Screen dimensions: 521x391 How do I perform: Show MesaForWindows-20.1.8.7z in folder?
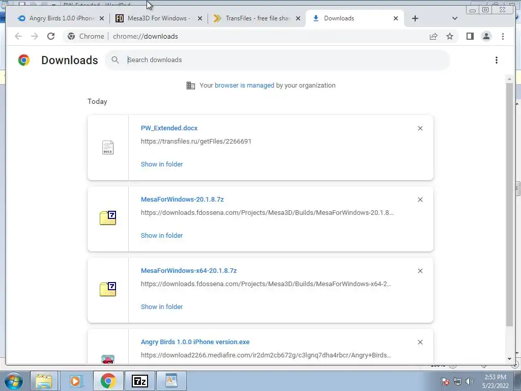(x=162, y=235)
